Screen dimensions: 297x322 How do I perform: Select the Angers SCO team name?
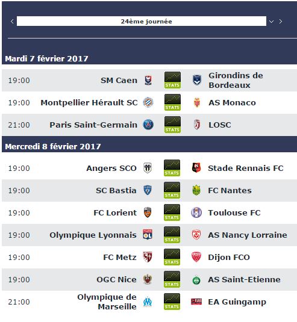(x=111, y=168)
